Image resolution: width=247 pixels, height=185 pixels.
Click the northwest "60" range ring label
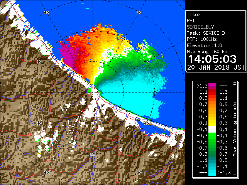click(46, 12)
